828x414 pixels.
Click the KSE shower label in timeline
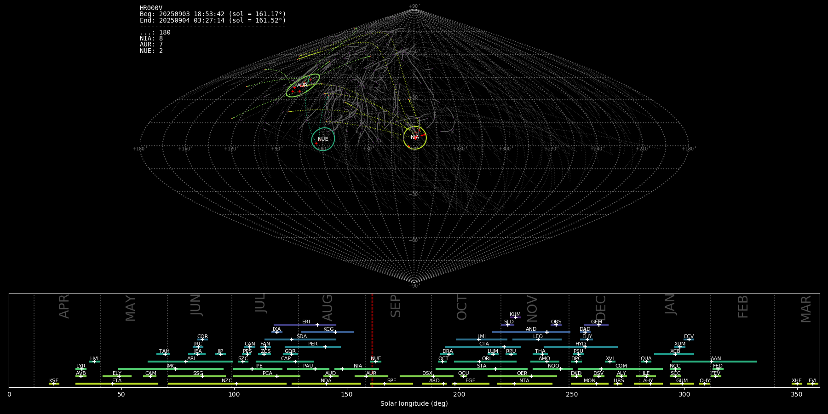(x=54, y=380)
